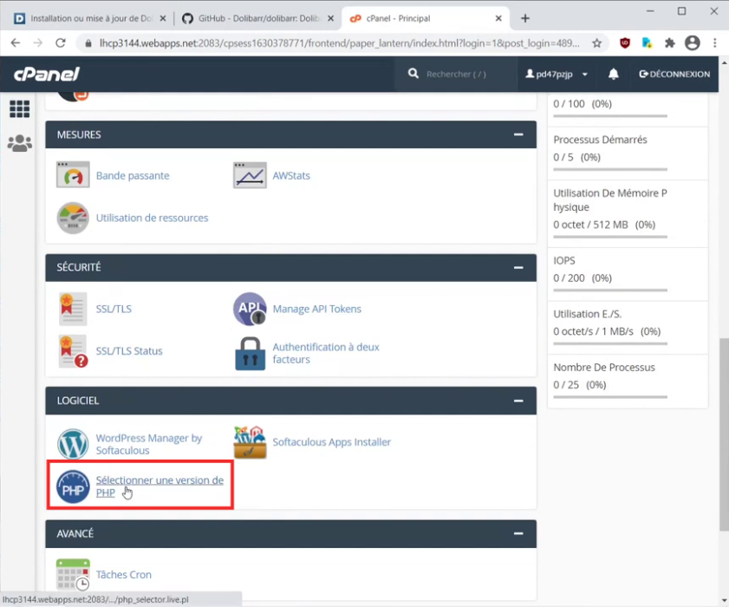The height and width of the screenshot is (607, 729).
Task: Collapse the MESURES section
Action: (518, 134)
